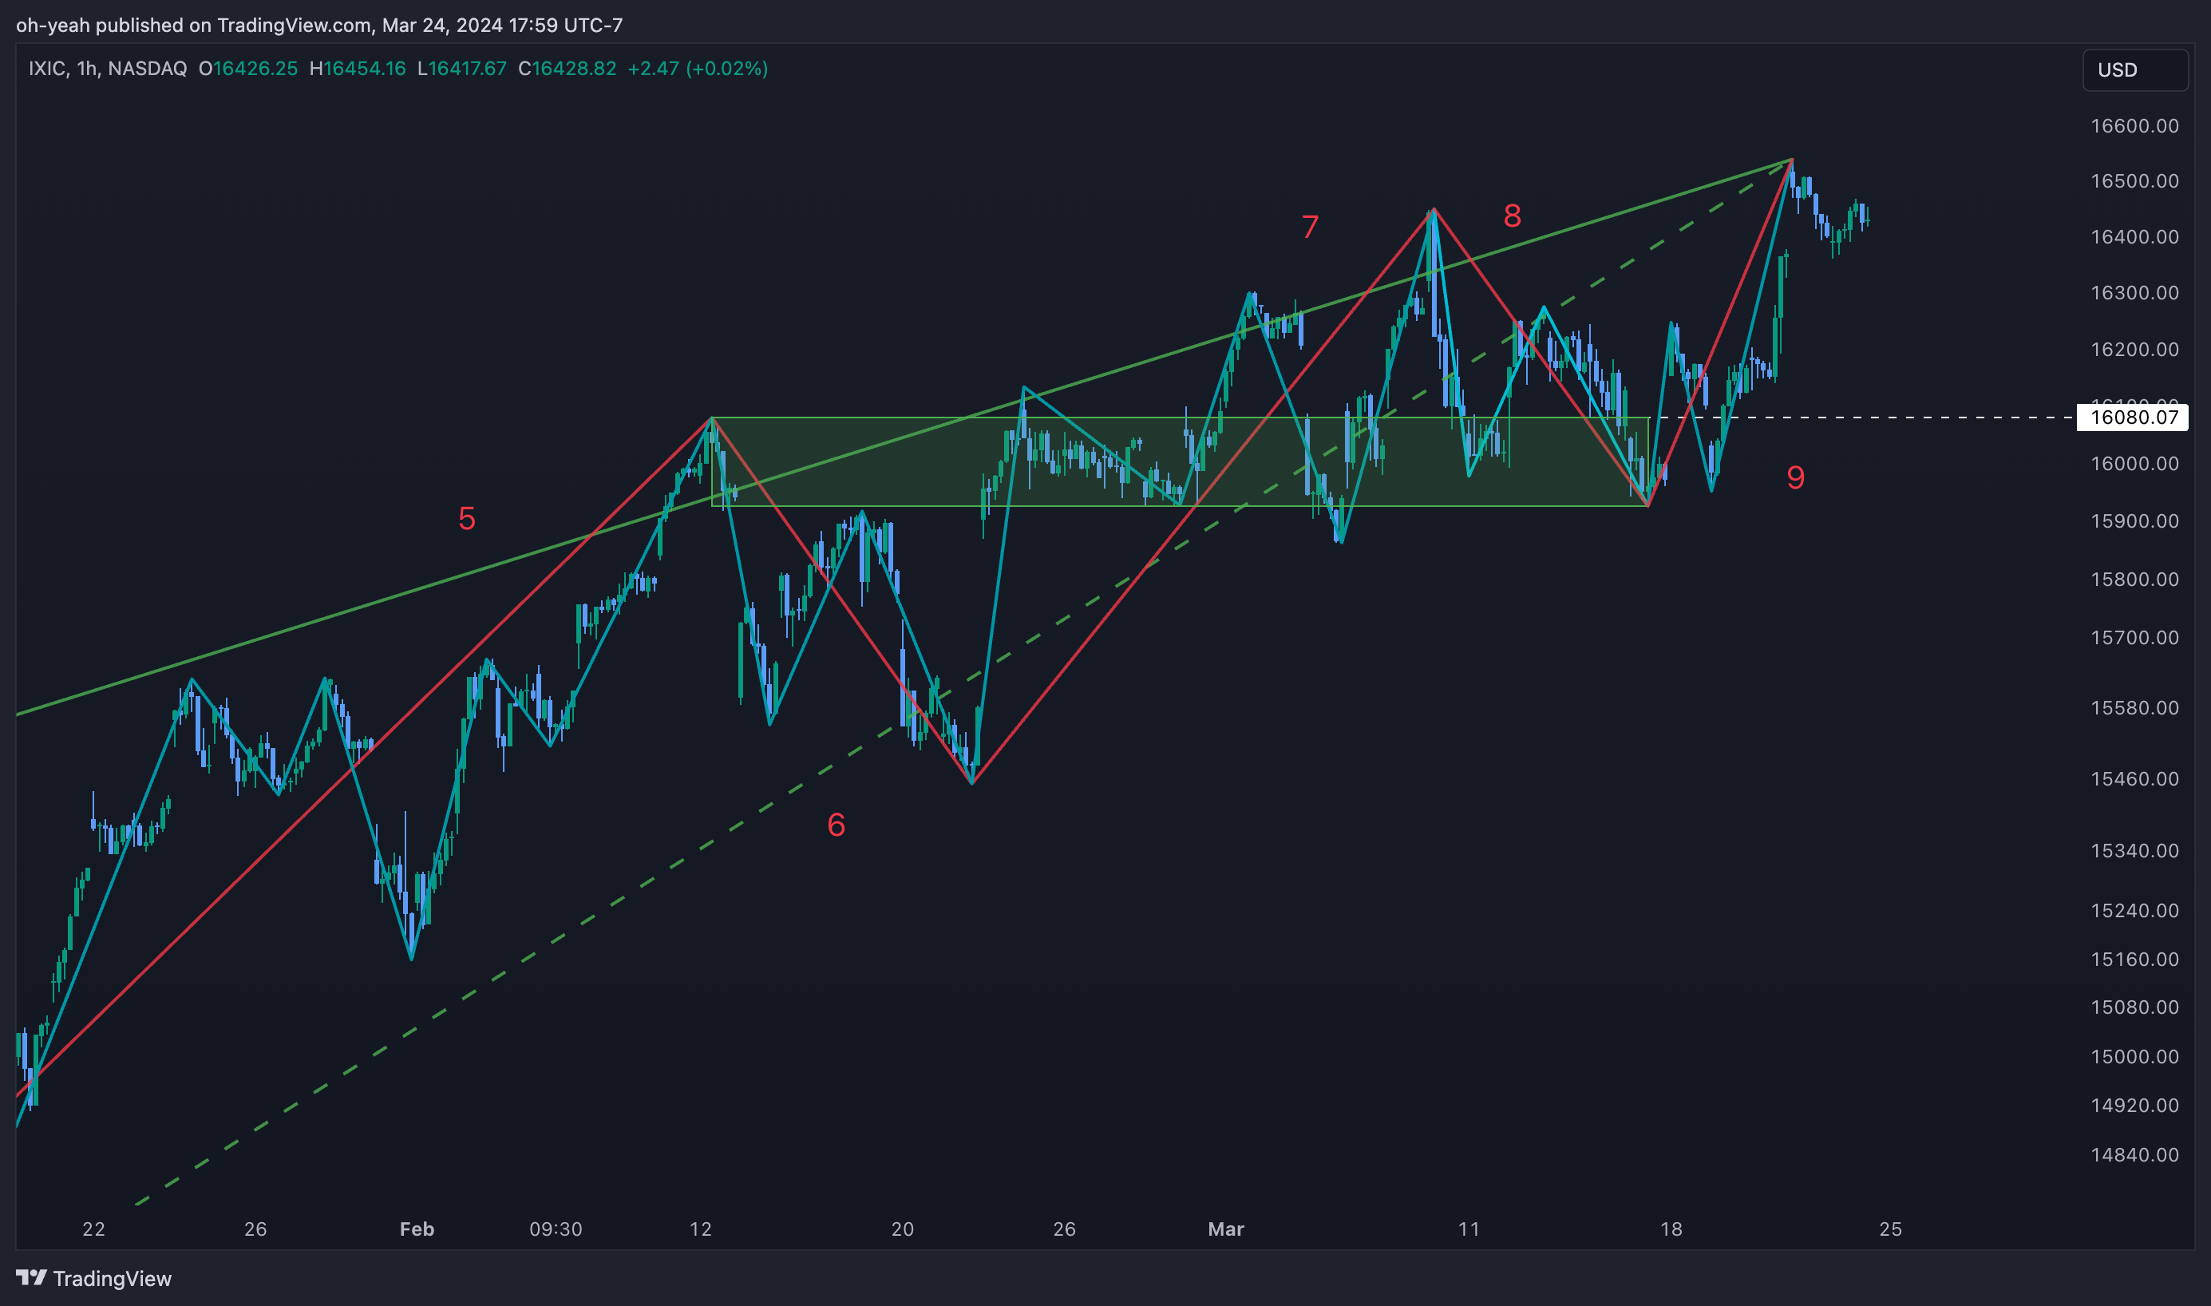Screen dimensions: 2211x1306
Task: Click the 16080.07 price label
Action: pyautogui.click(x=2133, y=418)
